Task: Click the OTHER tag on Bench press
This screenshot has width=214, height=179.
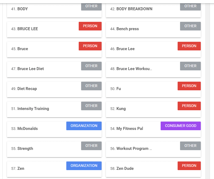Action: coord(190,26)
